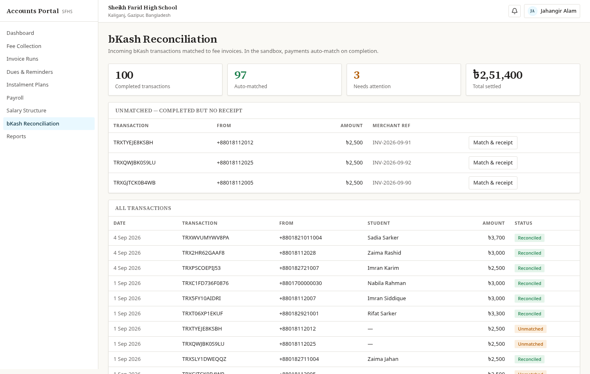
Task: Open Jahangir Alam account menu
Action: pyautogui.click(x=552, y=11)
